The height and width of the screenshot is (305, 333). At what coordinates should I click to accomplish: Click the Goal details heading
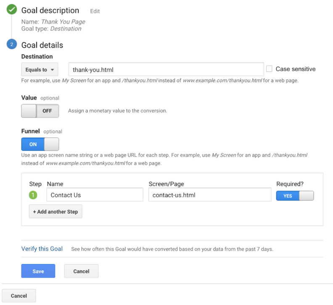(42, 45)
